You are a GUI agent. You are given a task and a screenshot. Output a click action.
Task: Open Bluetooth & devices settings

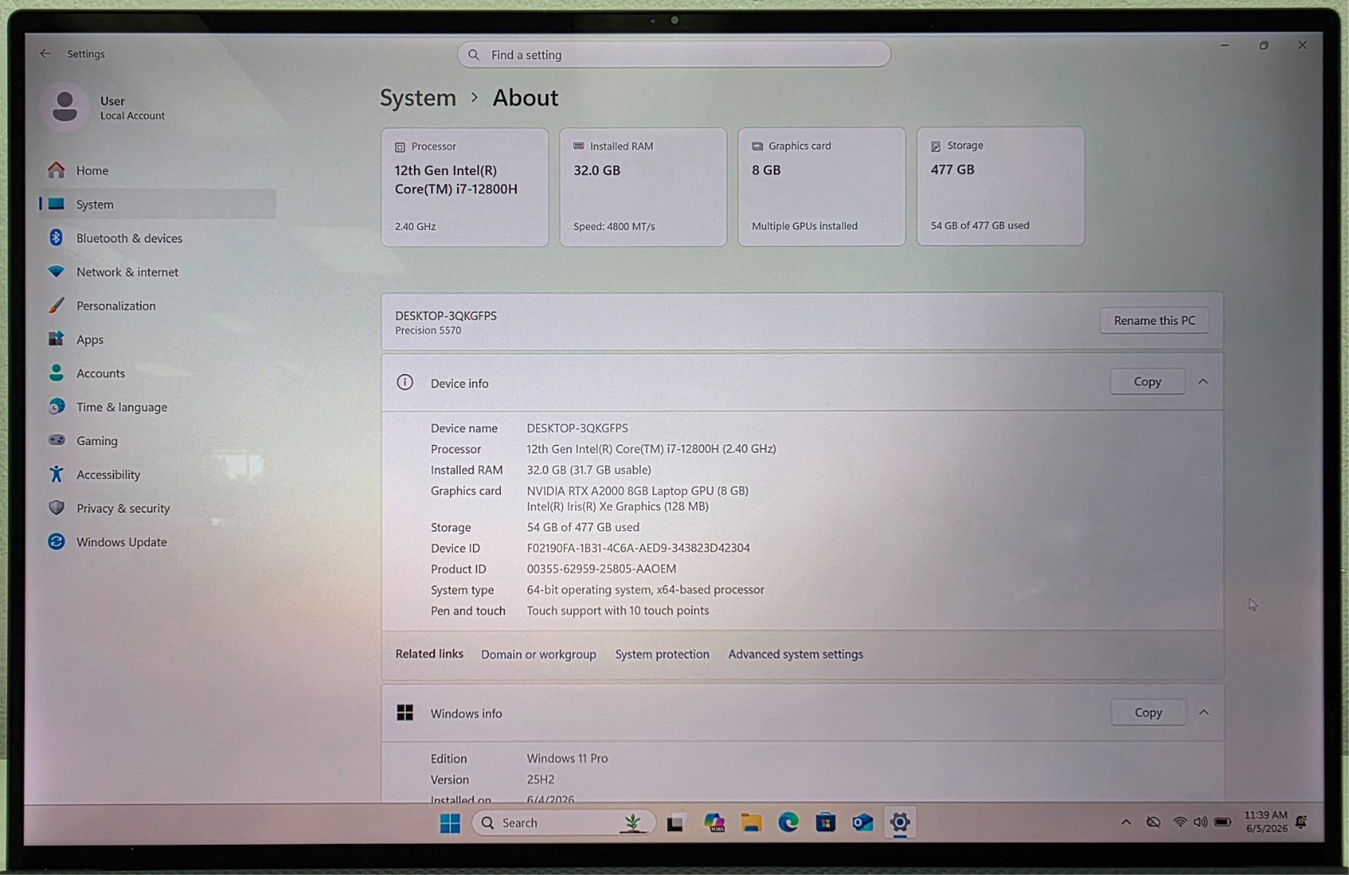coord(158,238)
